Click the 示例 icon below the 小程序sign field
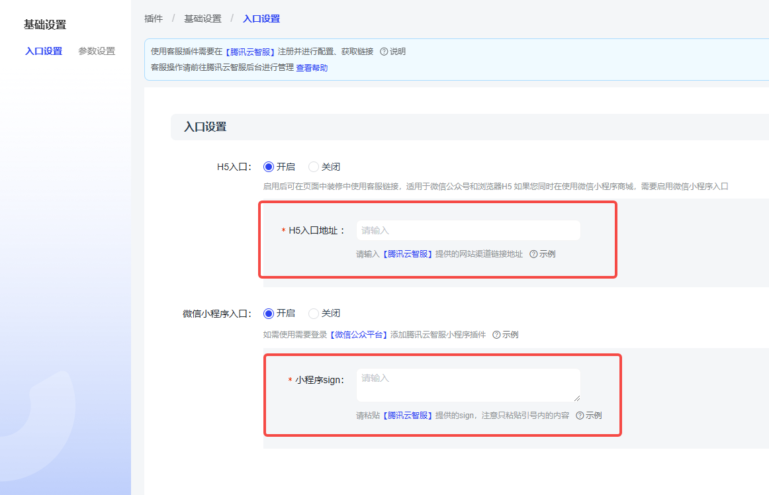Image resolution: width=769 pixels, height=495 pixels. pos(580,416)
